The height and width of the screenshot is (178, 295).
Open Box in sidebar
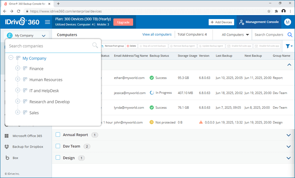15,158
